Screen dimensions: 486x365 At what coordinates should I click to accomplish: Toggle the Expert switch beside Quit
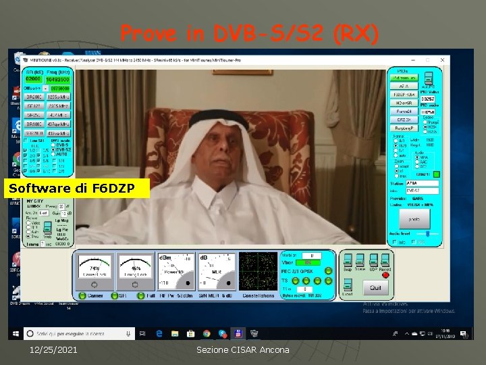(348, 285)
